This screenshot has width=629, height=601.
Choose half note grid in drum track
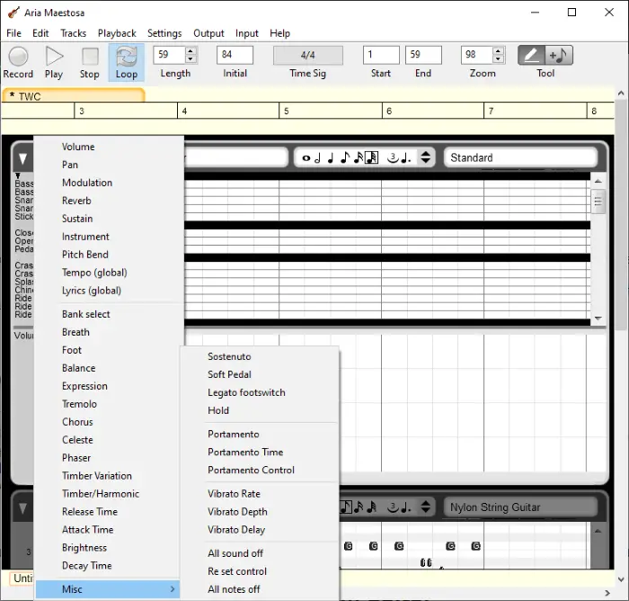pyautogui.click(x=318, y=157)
